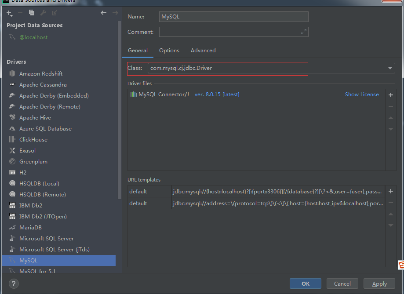This screenshot has height=294, width=404.
Task: Click the wrench settings icon in toolbar
Action: [x=43, y=13]
